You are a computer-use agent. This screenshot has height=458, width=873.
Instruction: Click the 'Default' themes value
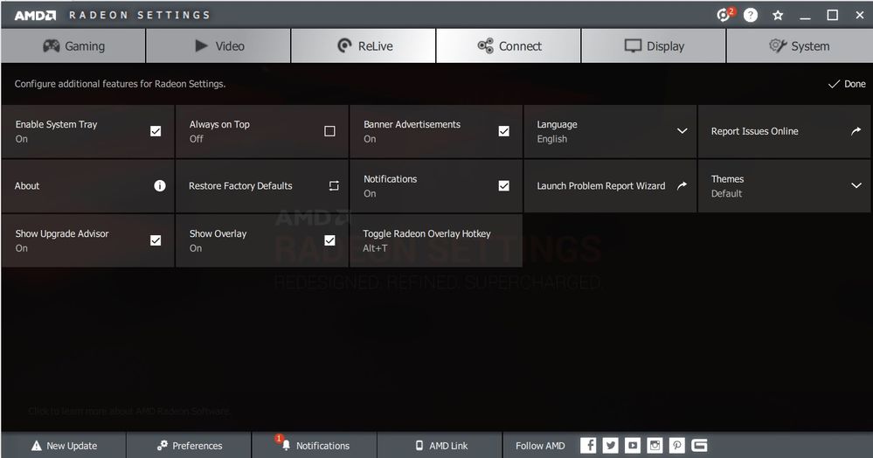726,193
